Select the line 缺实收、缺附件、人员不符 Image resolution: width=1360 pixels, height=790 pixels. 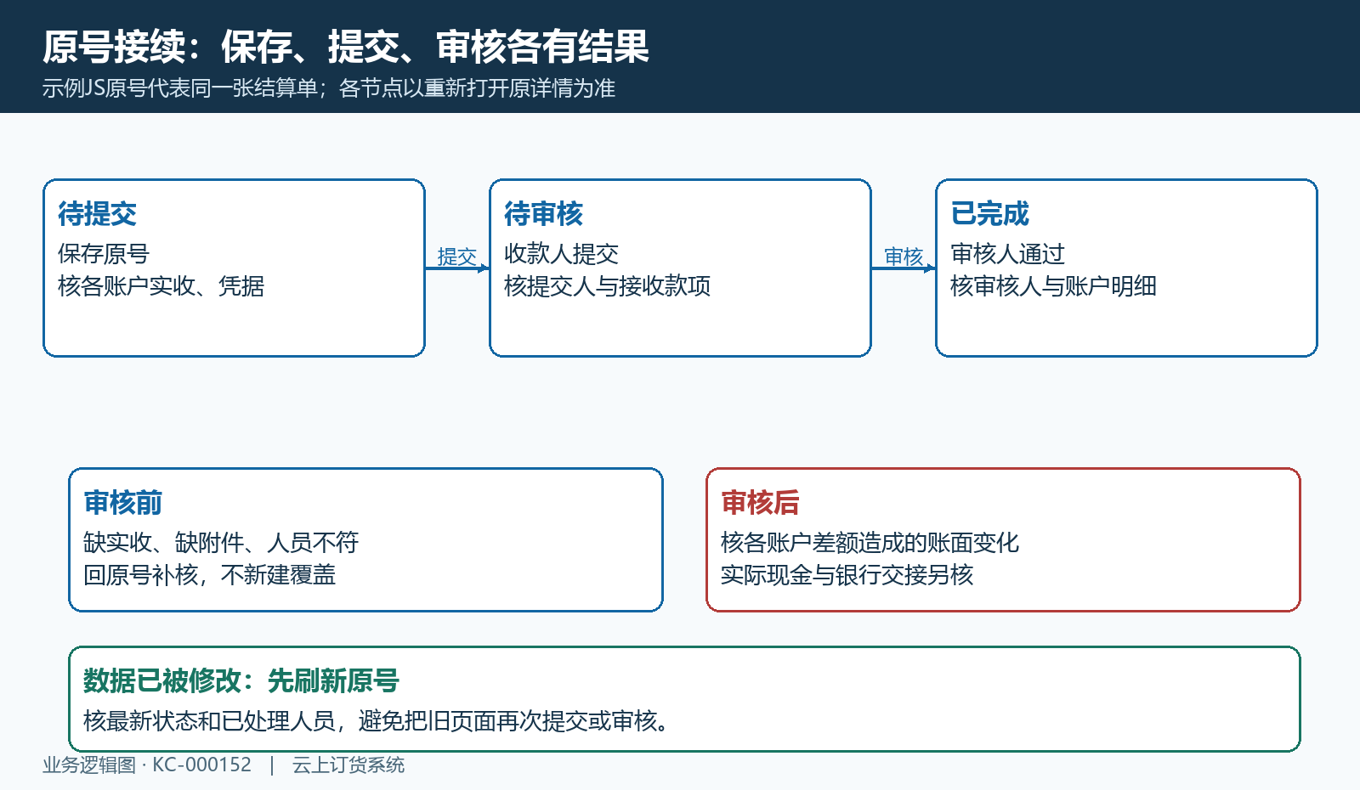pyautogui.click(x=221, y=542)
